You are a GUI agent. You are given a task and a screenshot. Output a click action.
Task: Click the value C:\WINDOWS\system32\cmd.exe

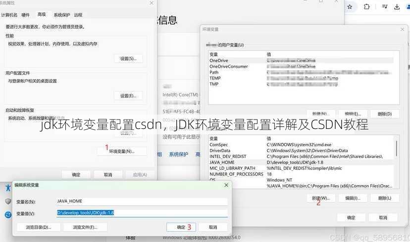[x=299, y=145]
